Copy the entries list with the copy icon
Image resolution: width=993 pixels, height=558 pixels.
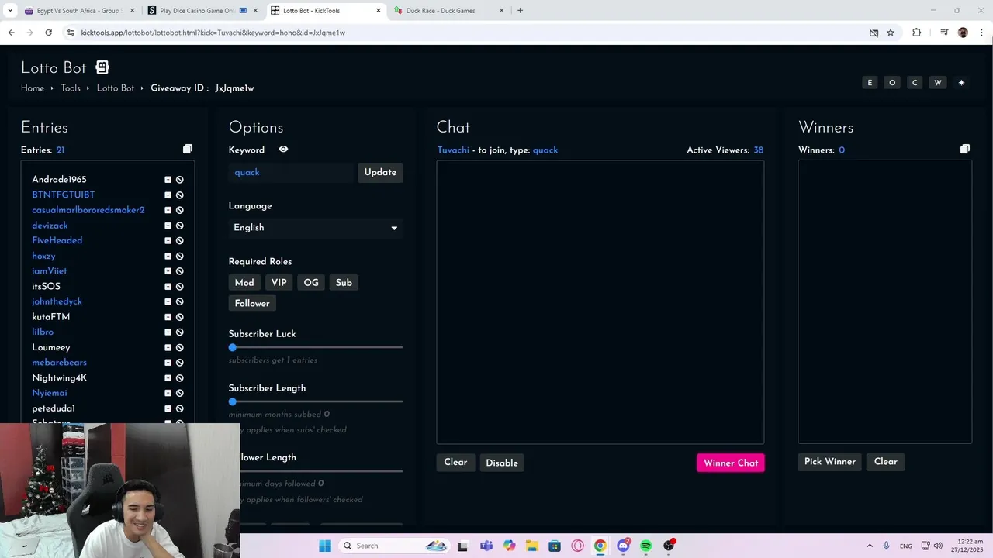tap(187, 149)
